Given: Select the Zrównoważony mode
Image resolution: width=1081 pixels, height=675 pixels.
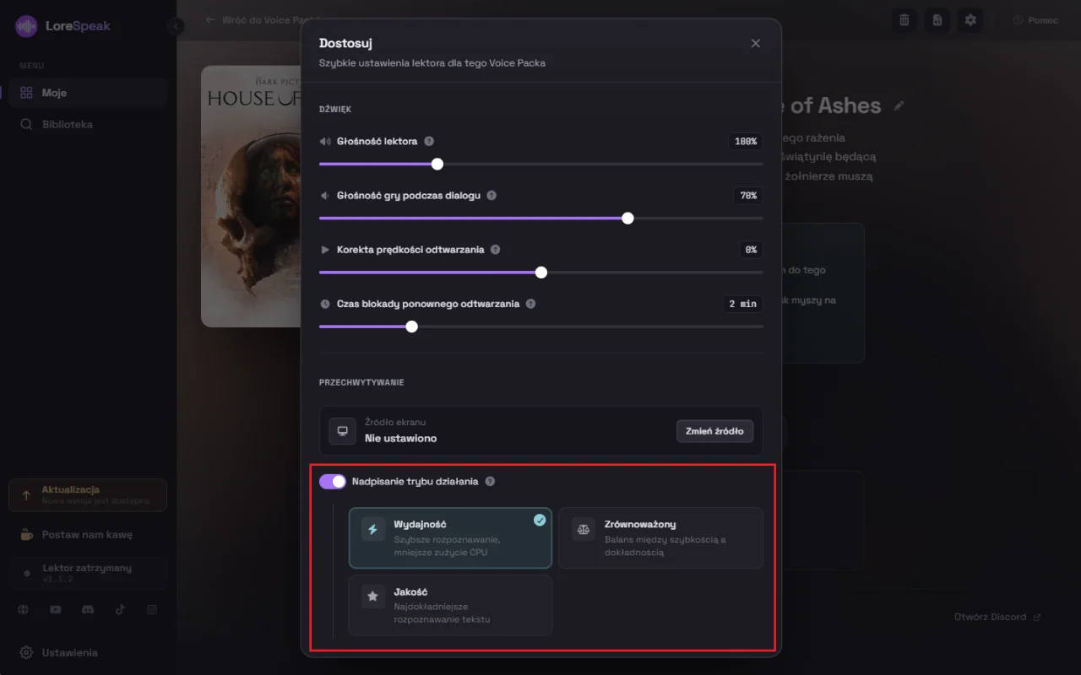Looking at the screenshot, I should click(x=661, y=537).
